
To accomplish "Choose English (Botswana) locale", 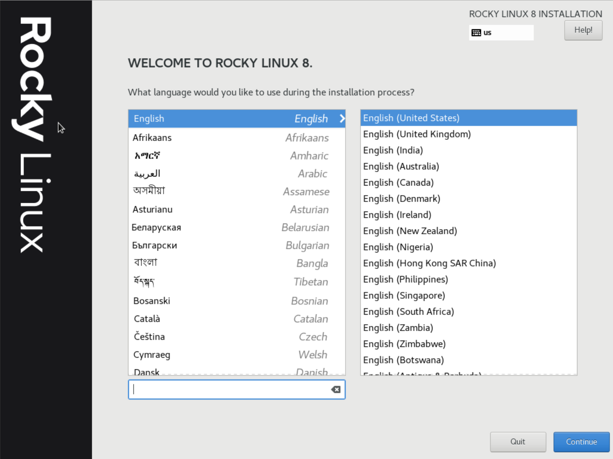I will coord(469,360).
